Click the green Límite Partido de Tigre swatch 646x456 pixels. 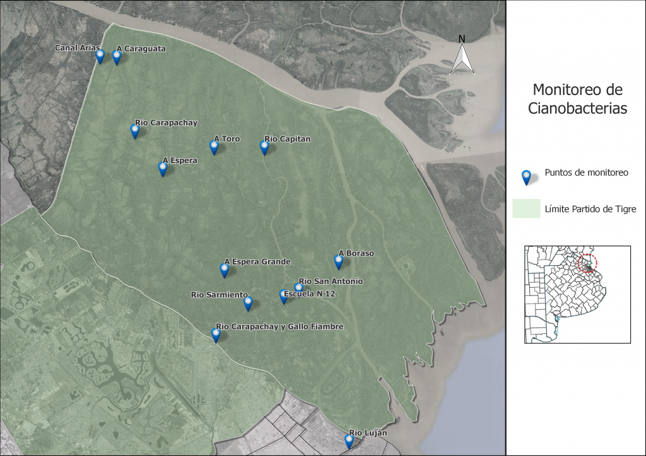pos(526,208)
